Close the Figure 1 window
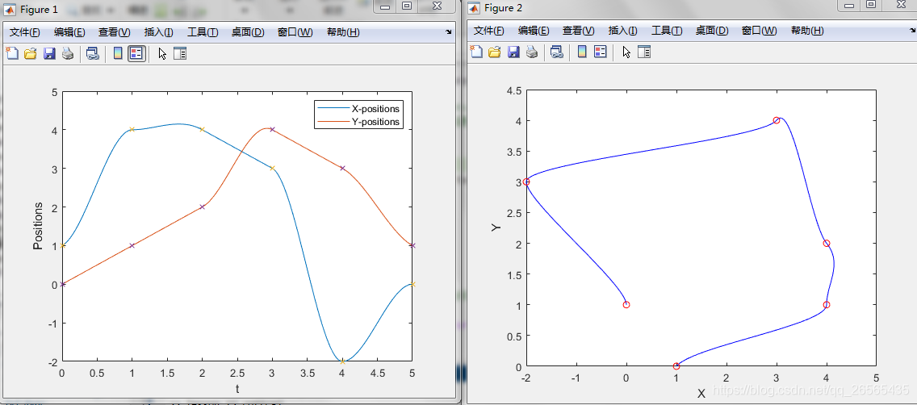The height and width of the screenshot is (405, 917). (437, 6)
